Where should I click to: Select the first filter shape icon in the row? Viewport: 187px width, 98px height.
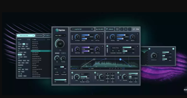click(110, 69)
